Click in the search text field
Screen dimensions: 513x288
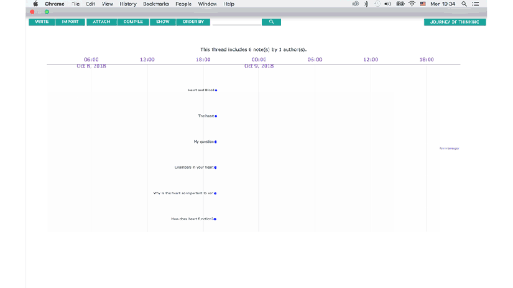tap(236, 22)
